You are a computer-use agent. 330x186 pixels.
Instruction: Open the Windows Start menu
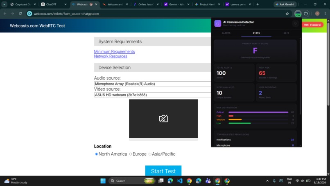pos(103,181)
